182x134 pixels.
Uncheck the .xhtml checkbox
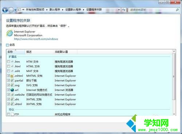[x=8, y=104]
